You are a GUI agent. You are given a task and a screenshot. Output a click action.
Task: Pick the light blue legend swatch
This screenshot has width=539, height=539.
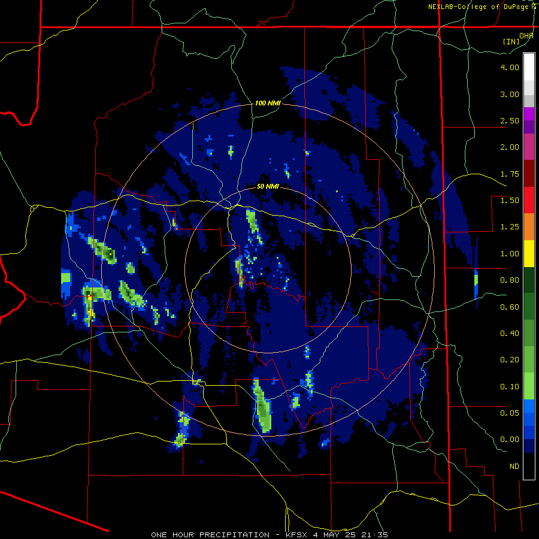[529, 406]
